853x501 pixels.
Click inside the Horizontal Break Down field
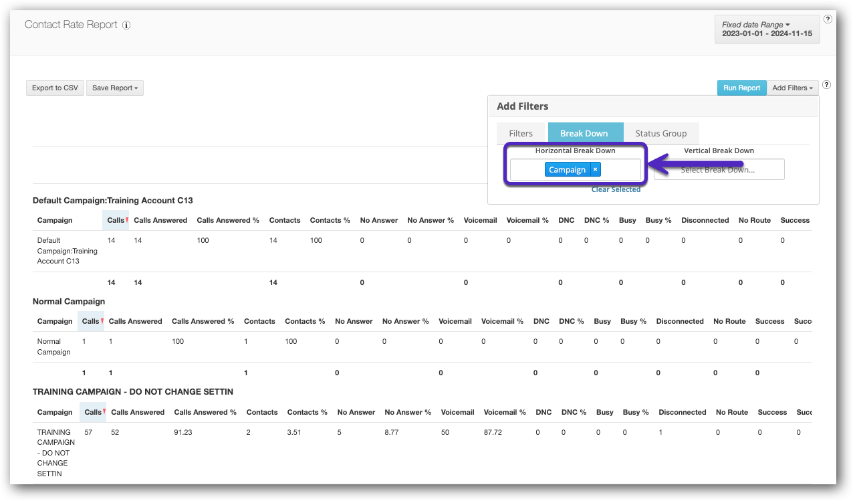tap(622, 170)
